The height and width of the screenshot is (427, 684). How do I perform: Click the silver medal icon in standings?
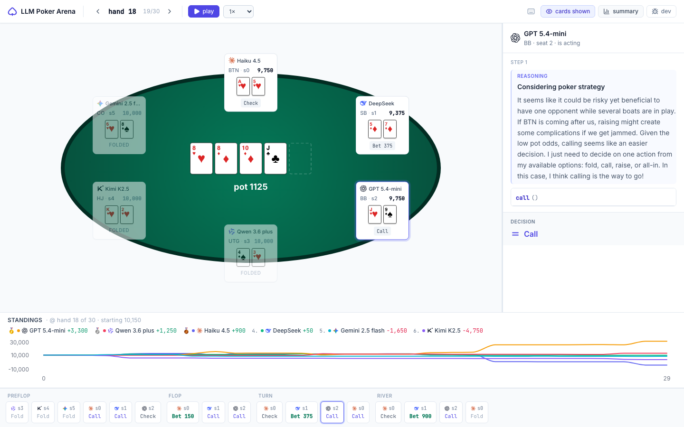(x=97, y=331)
